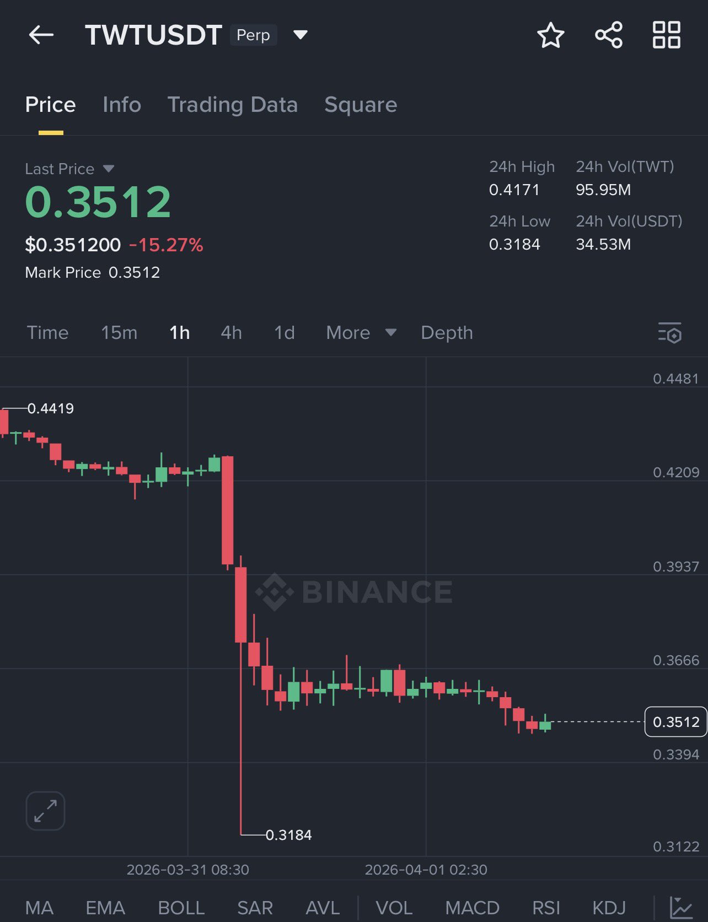Screen dimensions: 708x922
Task: Open the share icon
Action: coord(609,35)
